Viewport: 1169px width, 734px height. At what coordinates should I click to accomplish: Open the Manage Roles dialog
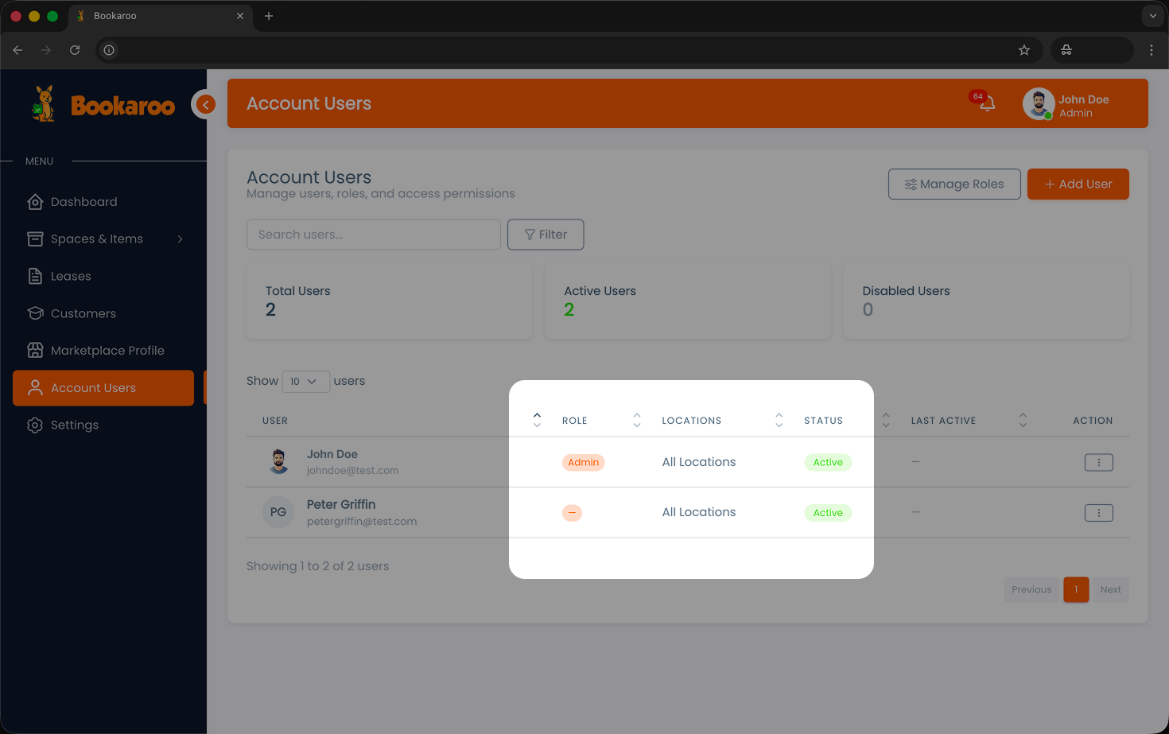(954, 184)
